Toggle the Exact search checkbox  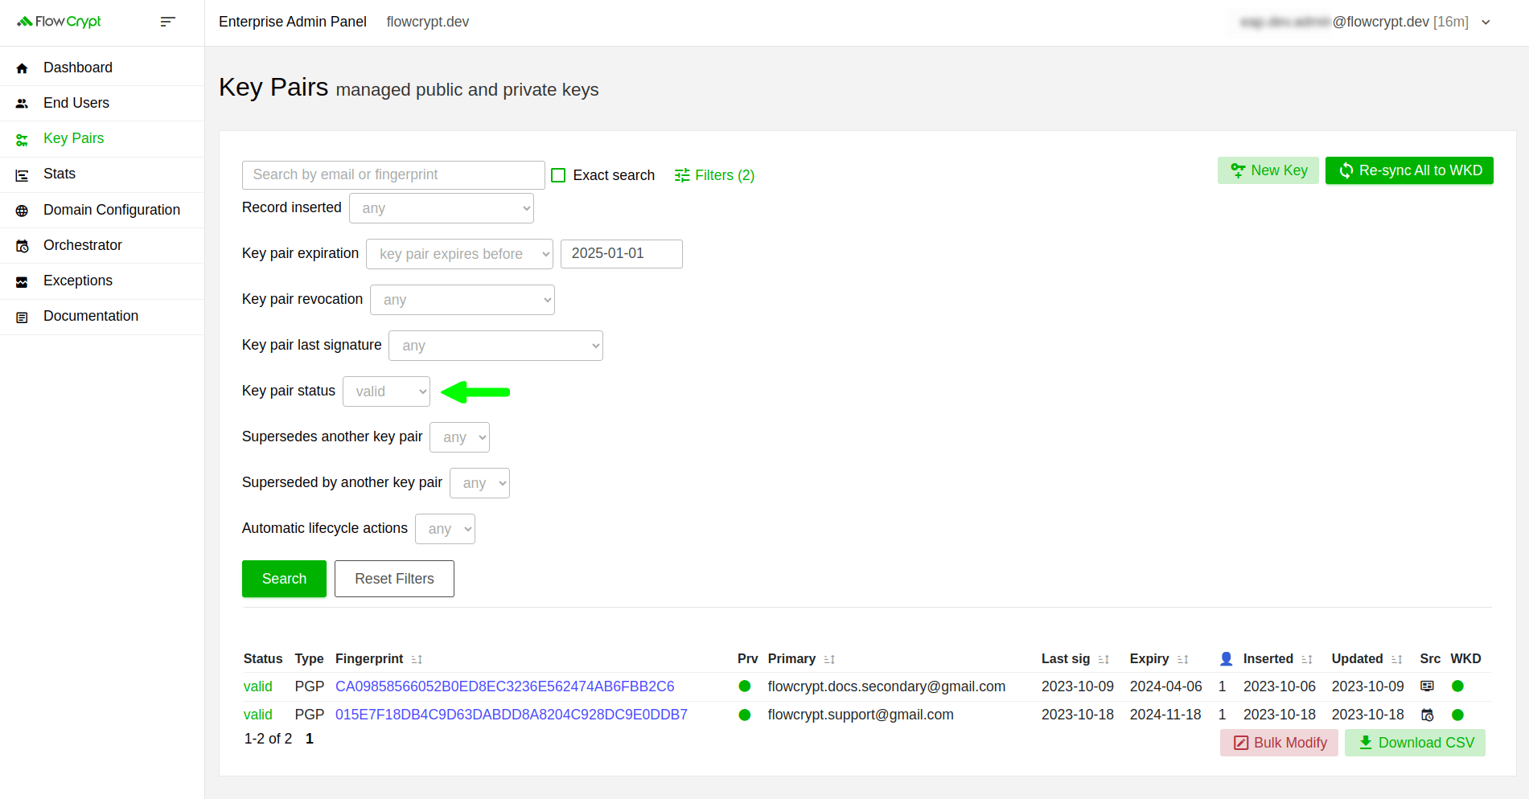tap(558, 175)
